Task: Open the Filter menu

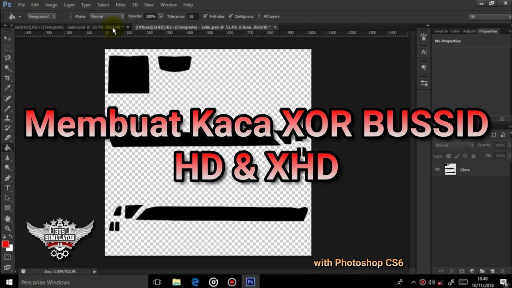Action: click(x=121, y=5)
